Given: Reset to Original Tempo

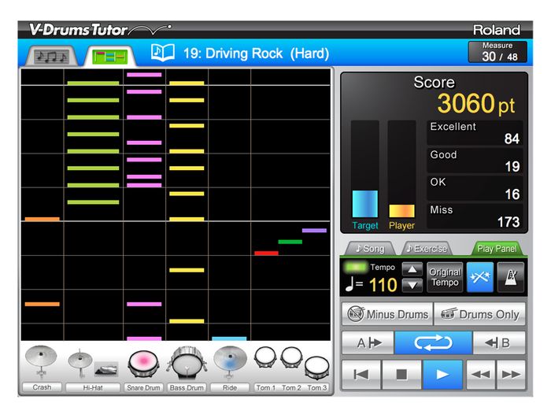Looking at the screenshot, I should [445, 277].
